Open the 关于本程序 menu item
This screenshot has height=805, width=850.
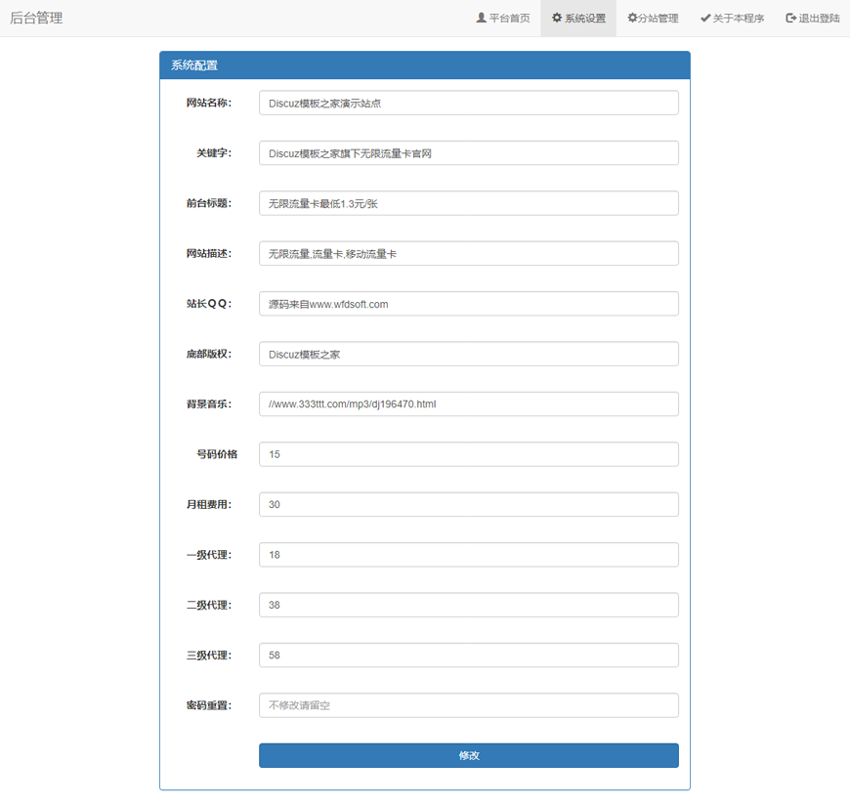732,19
